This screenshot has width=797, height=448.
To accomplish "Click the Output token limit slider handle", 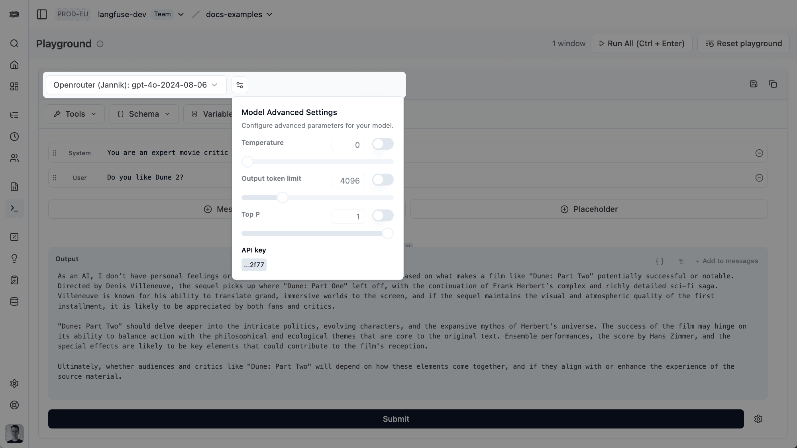I will pyautogui.click(x=283, y=198).
